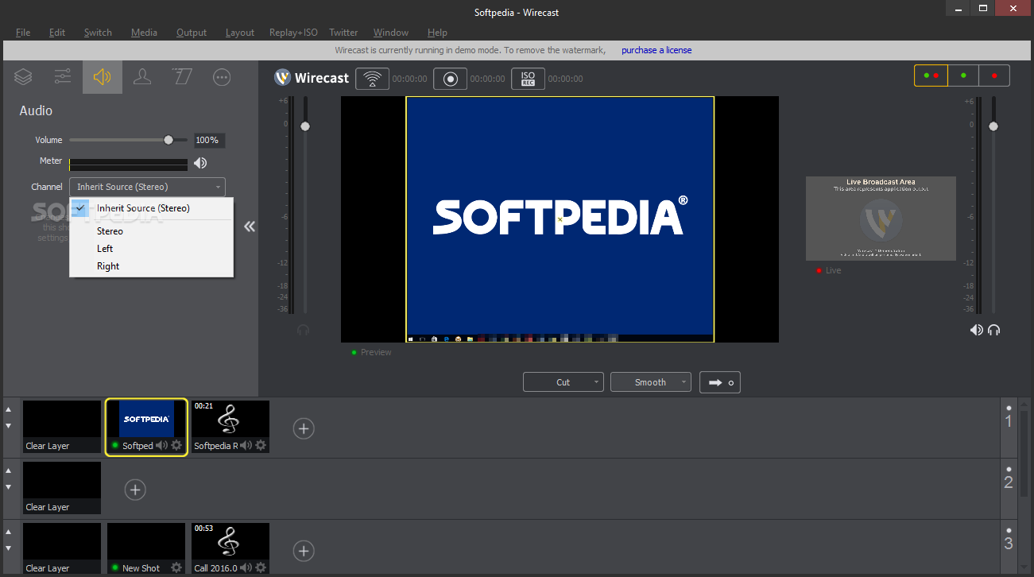Open the Output menu
Viewport: 1034px width, 577px height.
click(x=192, y=33)
